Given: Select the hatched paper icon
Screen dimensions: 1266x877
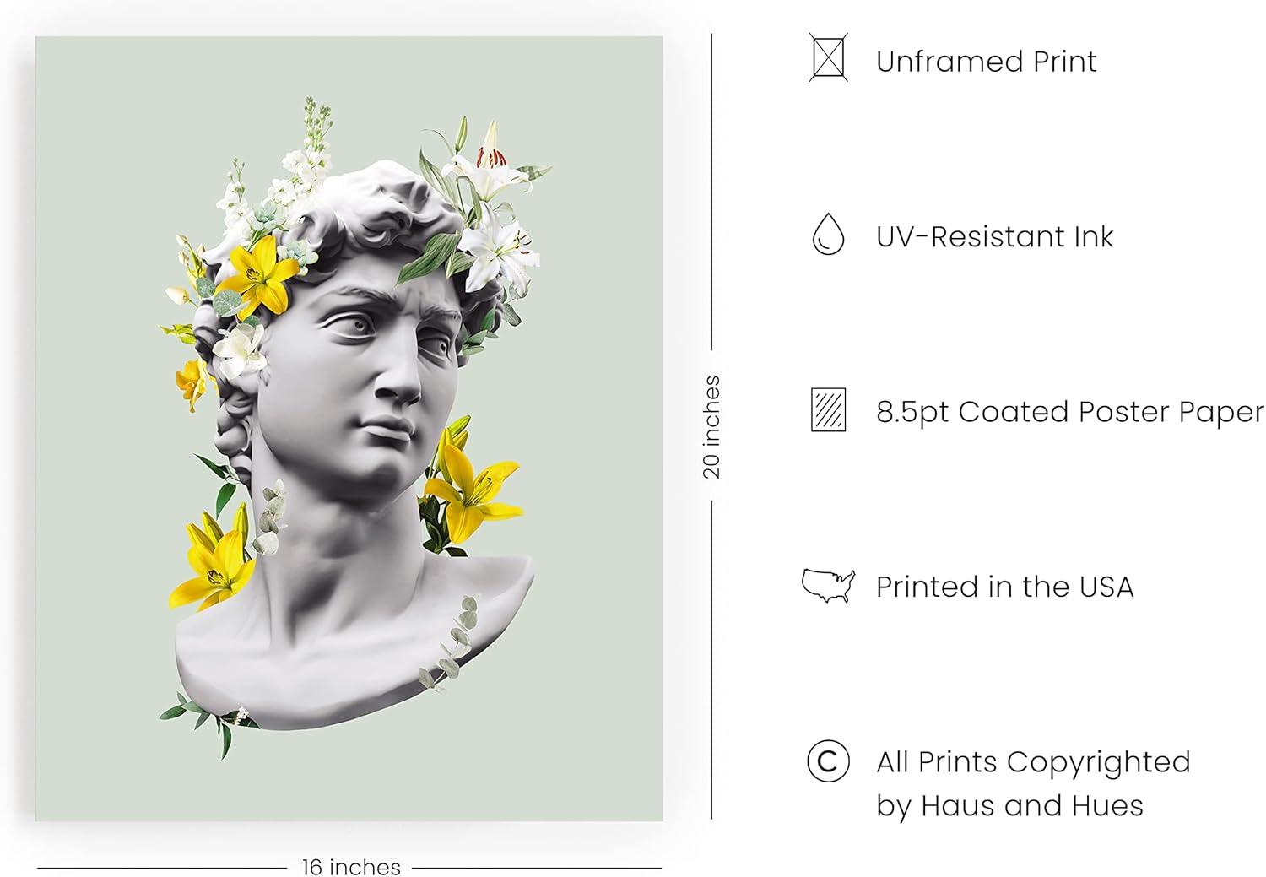Looking at the screenshot, I should (x=828, y=410).
